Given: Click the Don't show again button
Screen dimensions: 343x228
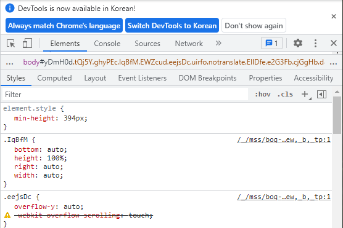Looking at the screenshot, I should pyautogui.click(x=254, y=25).
